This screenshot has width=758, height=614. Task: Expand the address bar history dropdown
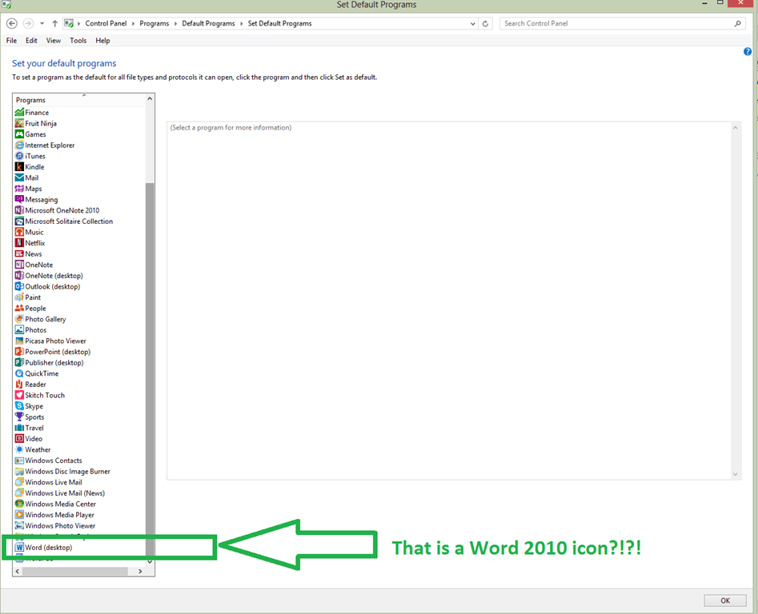473,24
